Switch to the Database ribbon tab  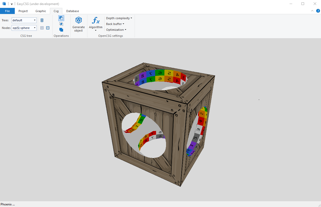[73, 11]
